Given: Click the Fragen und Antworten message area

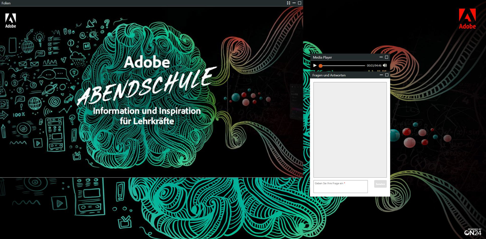Looking at the screenshot, I should click(x=350, y=130).
